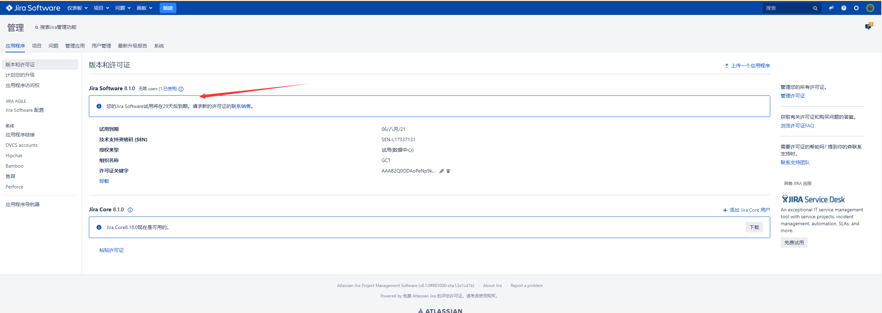
Task: Click the notification chat icon with badge
Action: [x=868, y=26]
